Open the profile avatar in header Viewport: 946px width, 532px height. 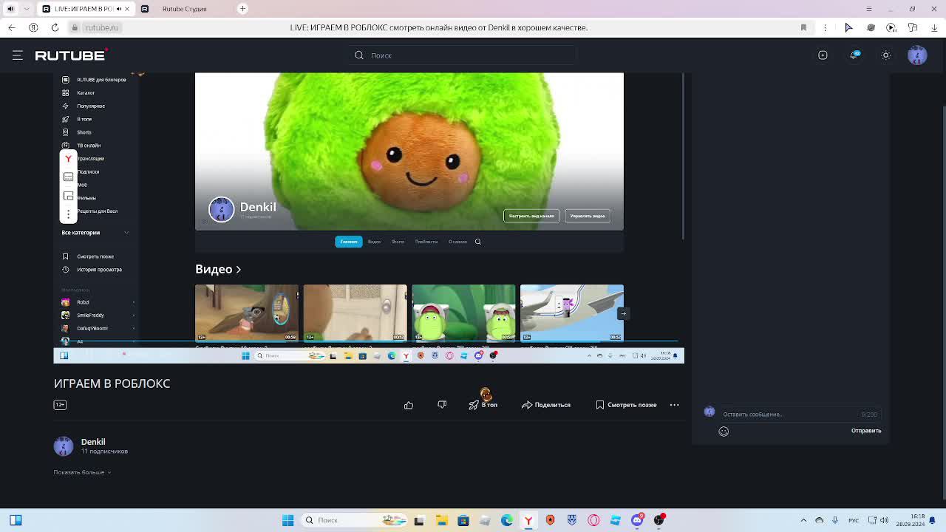(917, 55)
